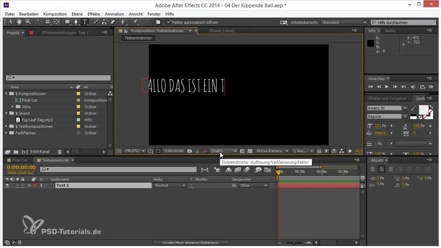
Task: Switch to Effekte und Vorgaben tab
Action: [387, 98]
